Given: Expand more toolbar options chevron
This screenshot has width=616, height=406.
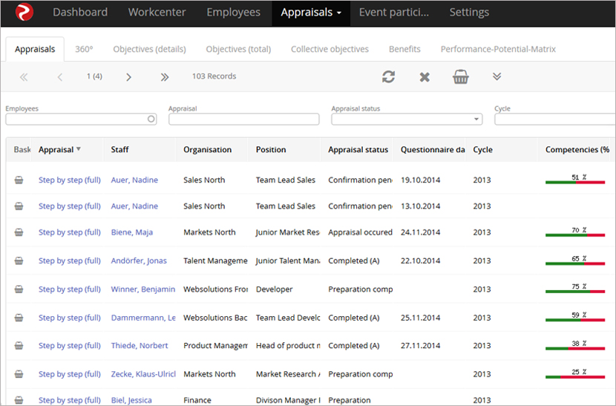Looking at the screenshot, I should click(x=497, y=76).
